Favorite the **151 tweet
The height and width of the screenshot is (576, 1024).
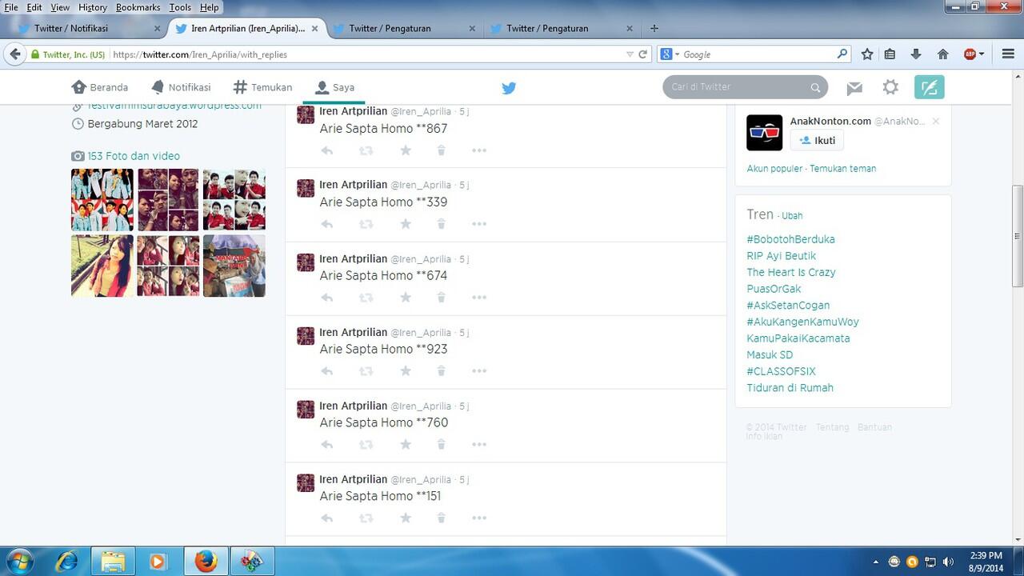click(x=406, y=518)
